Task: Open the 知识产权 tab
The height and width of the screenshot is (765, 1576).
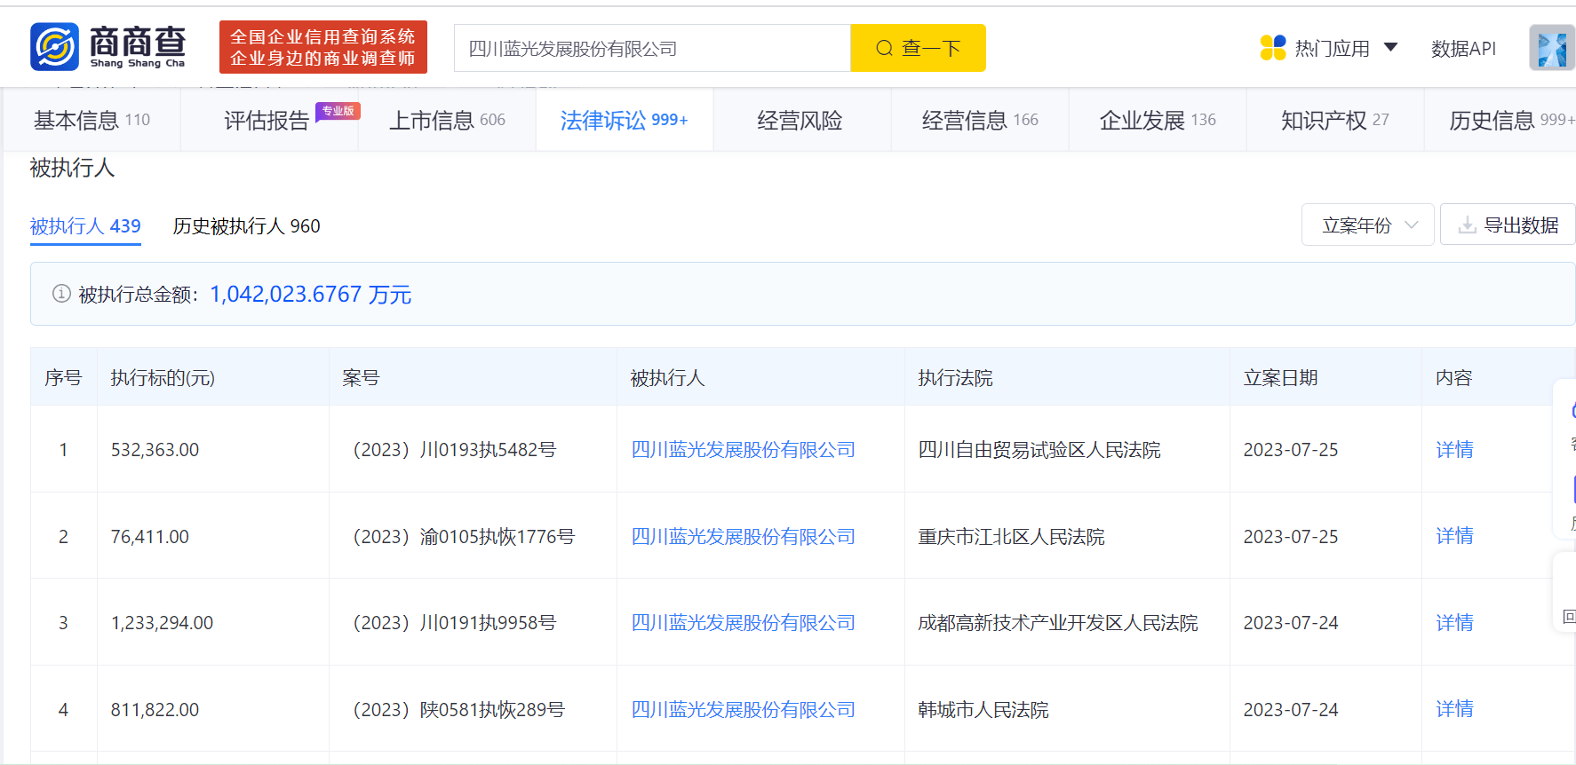Action: point(1333,120)
